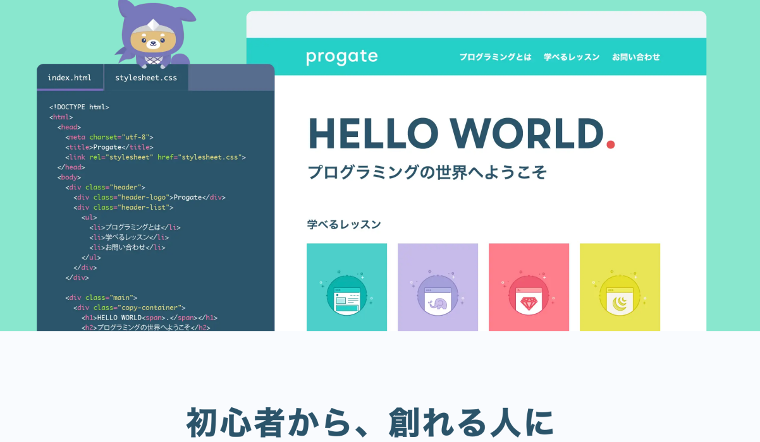Screen dimensions: 760x442
Task: Select the yellow moon lesson card
Action: 620,287
